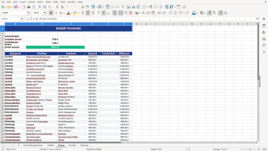Expand the Font Name dropdown

coord(29,13)
